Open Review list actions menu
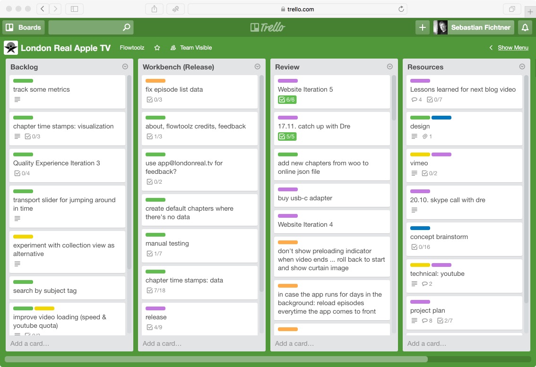Screen dimensions: 536x367 pyautogui.click(x=389, y=67)
